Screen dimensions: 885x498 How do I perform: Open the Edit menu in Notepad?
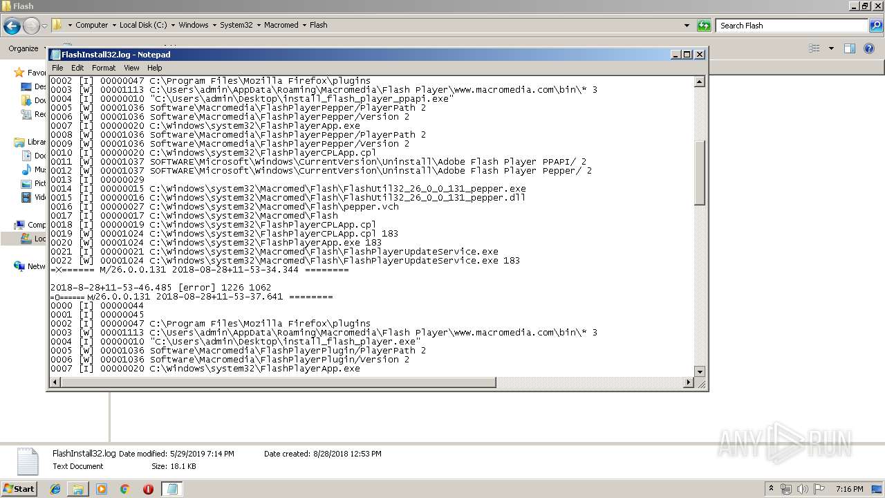77,68
